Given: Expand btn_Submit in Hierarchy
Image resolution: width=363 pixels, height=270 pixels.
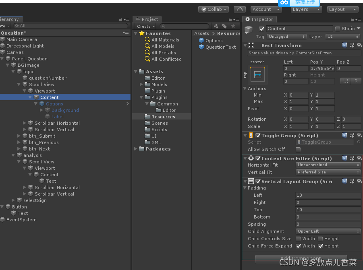Looking at the screenshot, I should 19,136.
